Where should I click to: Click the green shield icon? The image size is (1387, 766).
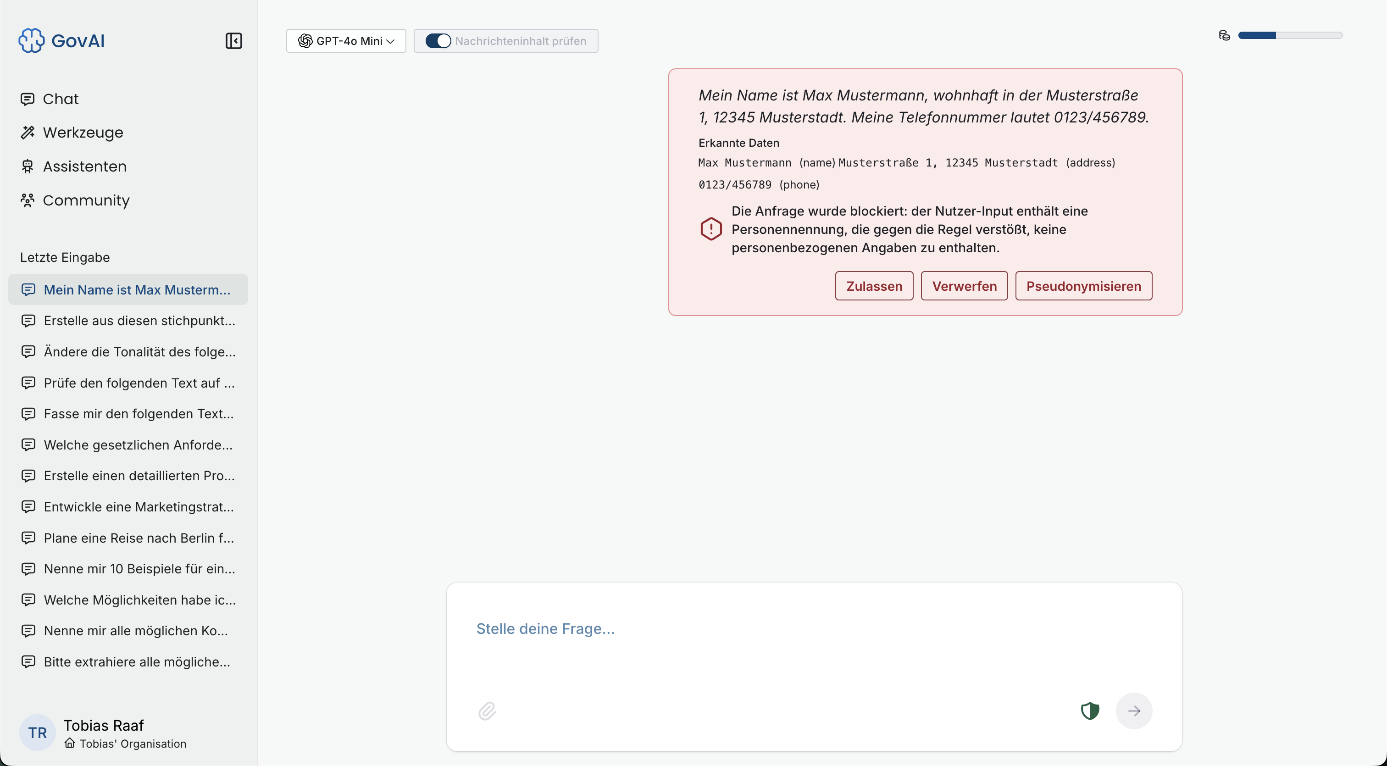(1090, 710)
